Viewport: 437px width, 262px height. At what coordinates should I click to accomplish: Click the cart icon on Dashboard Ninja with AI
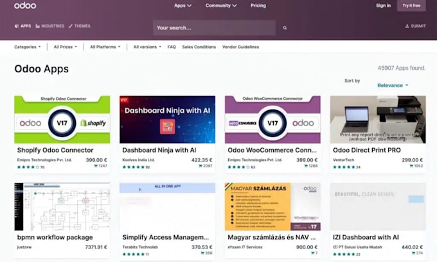pyautogui.click(x=201, y=166)
